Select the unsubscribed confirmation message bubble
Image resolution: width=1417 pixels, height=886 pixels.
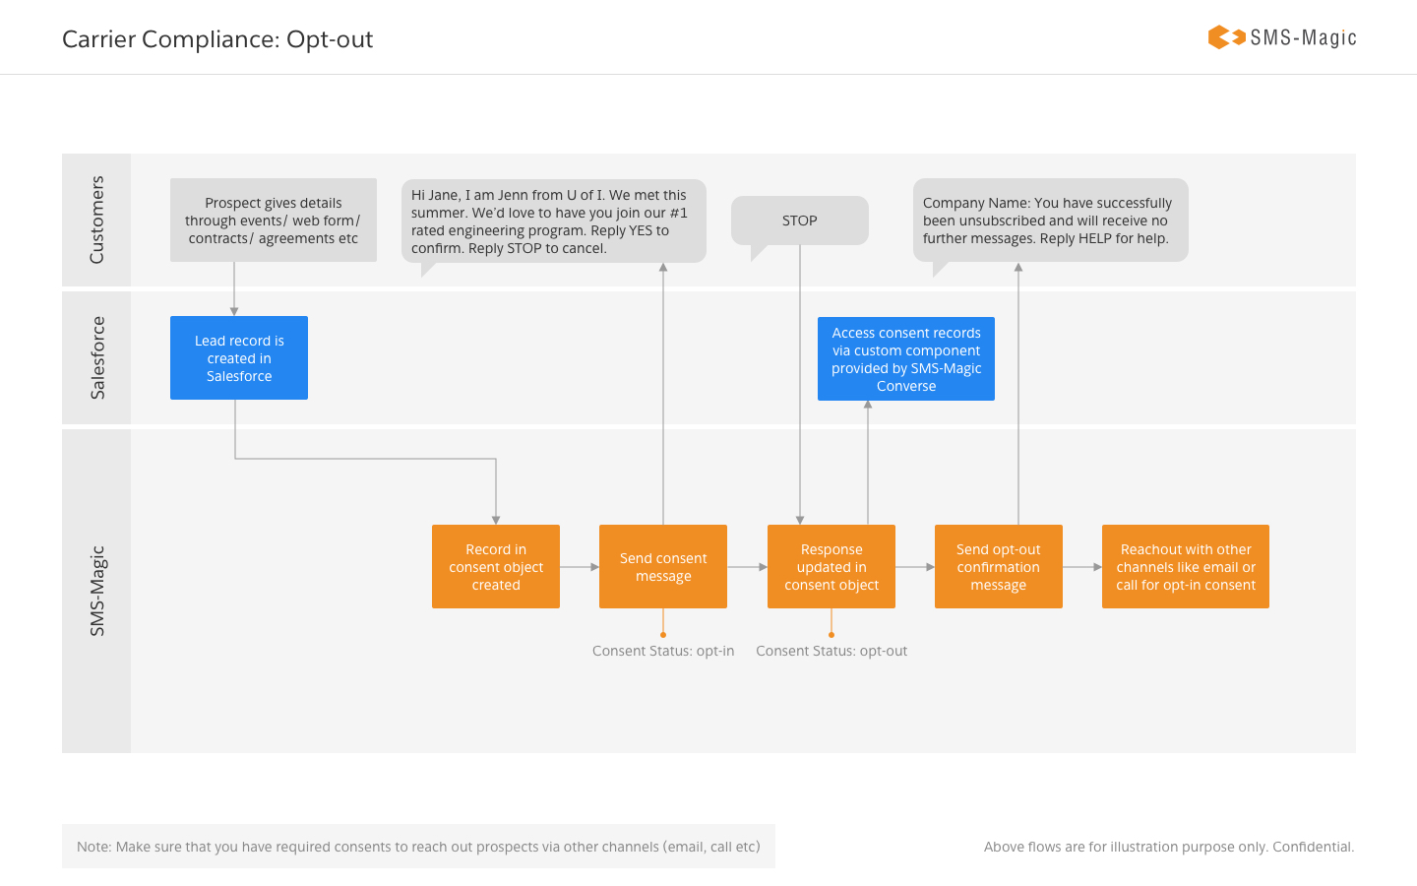click(1051, 221)
